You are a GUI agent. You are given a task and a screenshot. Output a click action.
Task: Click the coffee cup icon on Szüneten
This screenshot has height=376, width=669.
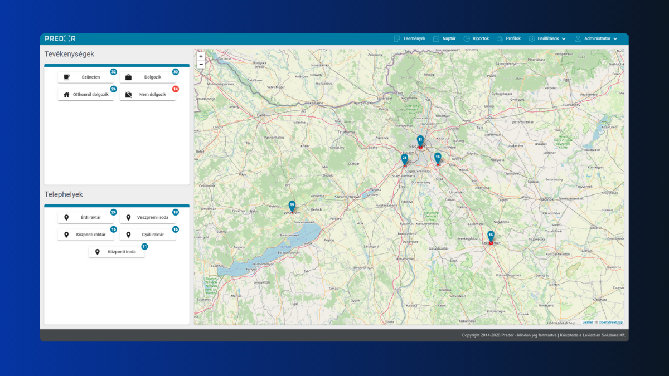point(67,77)
